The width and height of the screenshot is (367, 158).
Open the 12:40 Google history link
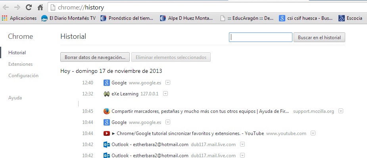click(119, 83)
